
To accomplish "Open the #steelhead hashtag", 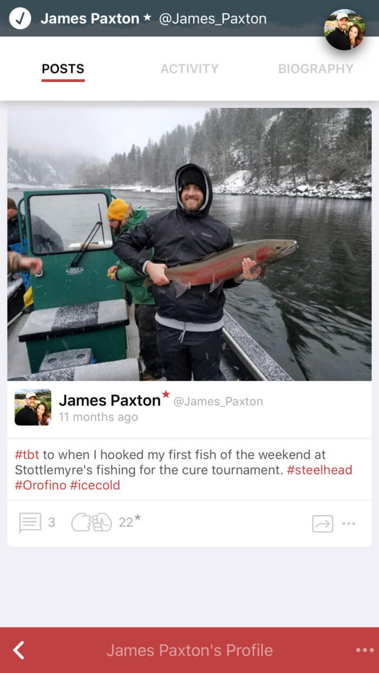I will 319,470.
